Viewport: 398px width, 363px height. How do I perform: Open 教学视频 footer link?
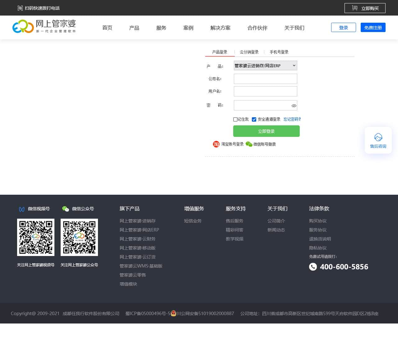[234, 239]
